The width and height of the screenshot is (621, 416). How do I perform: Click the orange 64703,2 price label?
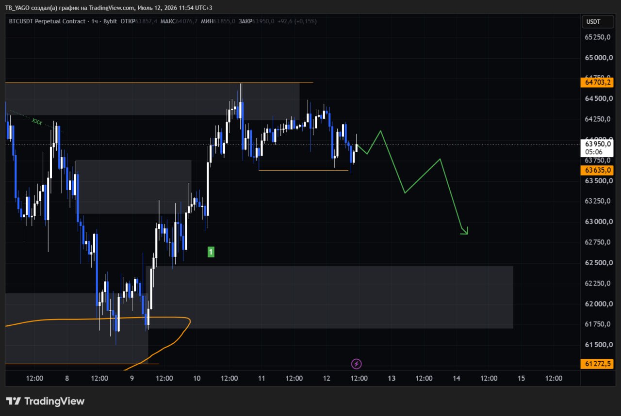[597, 82]
